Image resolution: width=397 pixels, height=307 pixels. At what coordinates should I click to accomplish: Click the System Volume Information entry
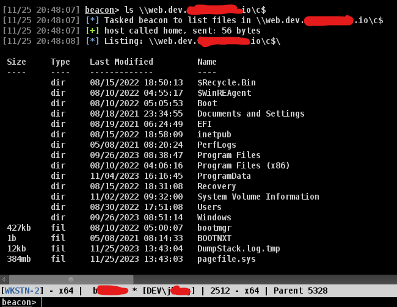click(x=258, y=197)
